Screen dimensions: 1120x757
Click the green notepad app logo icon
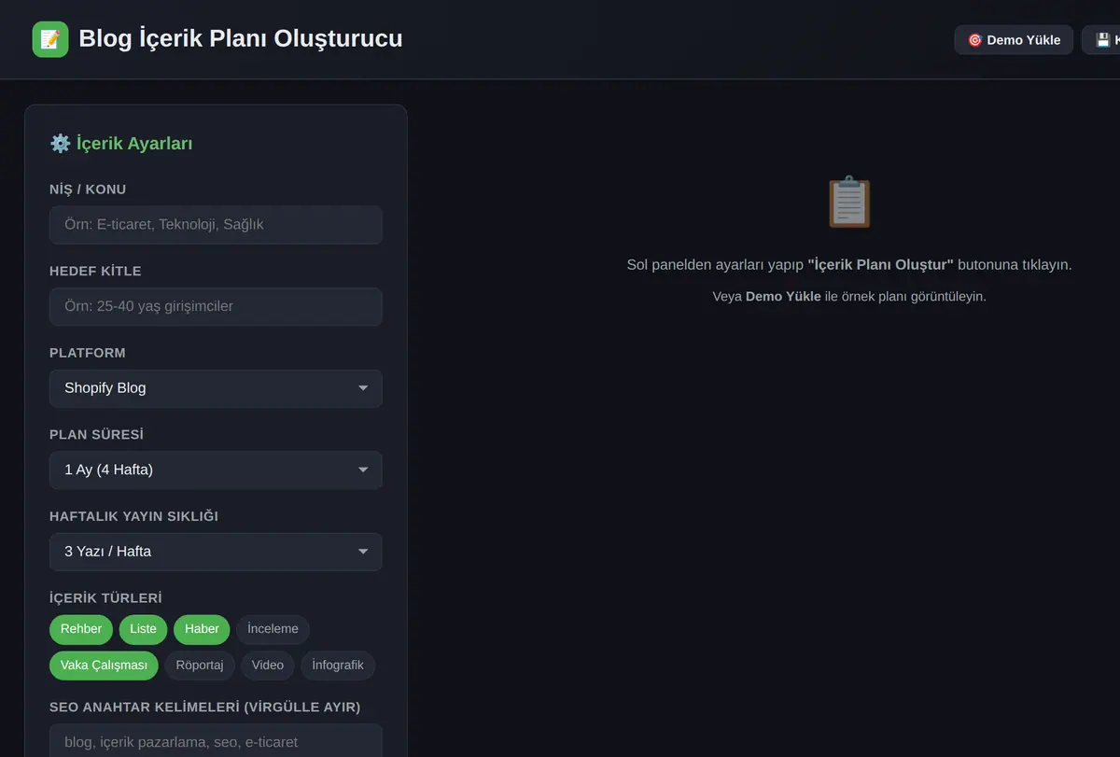[50, 39]
